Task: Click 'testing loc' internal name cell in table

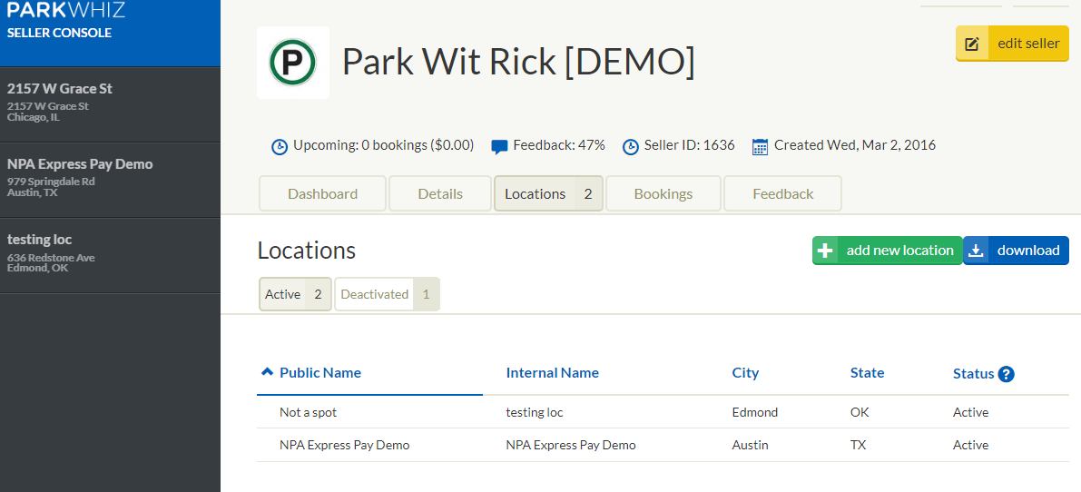Action: [x=535, y=413]
